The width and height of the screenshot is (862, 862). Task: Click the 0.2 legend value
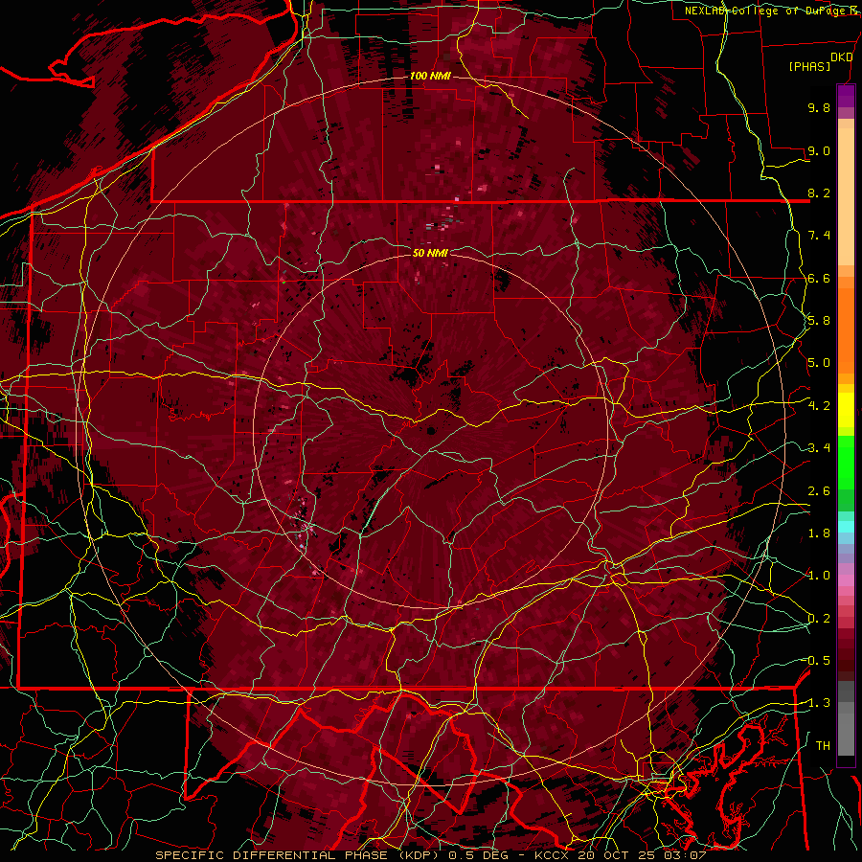point(819,619)
